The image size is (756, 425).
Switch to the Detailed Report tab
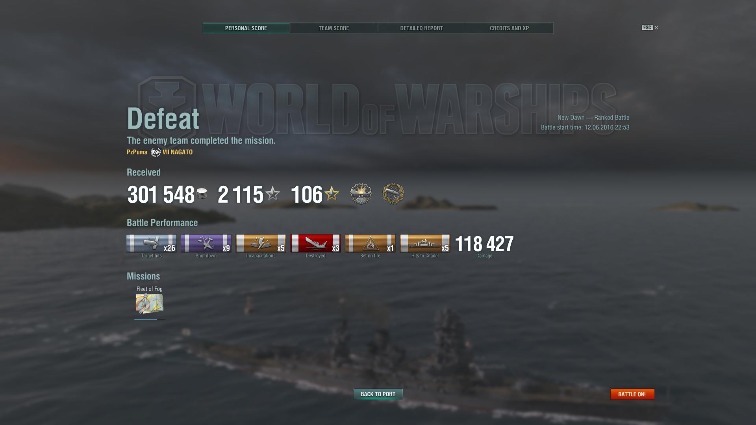421,28
